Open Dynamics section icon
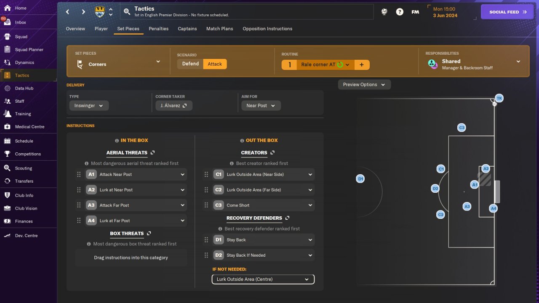Viewport: 539px width, 303px height. click(7, 62)
